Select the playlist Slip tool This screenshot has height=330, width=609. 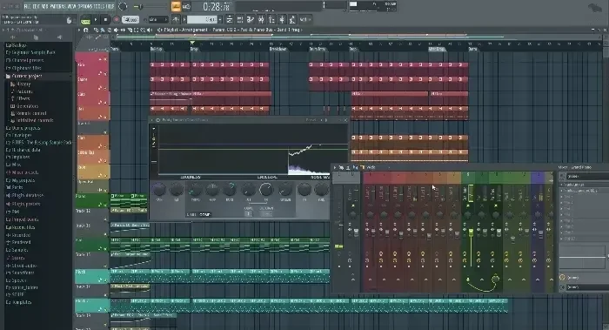(123, 30)
